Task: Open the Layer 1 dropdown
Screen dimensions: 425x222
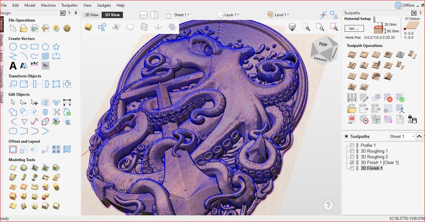Action: tap(228, 15)
